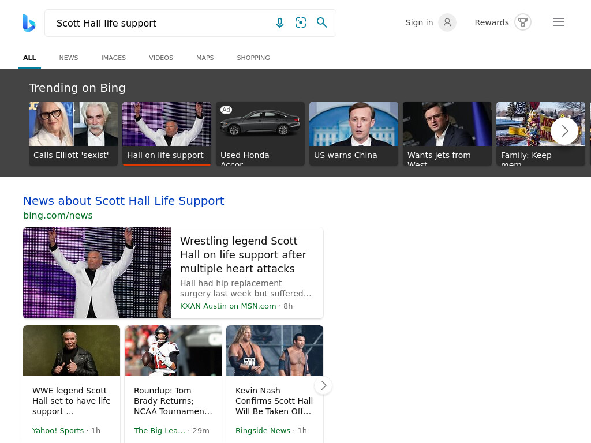Click The Big Lea... source label
This screenshot has height=443, width=591.
pyautogui.click(x=159, y=430)
